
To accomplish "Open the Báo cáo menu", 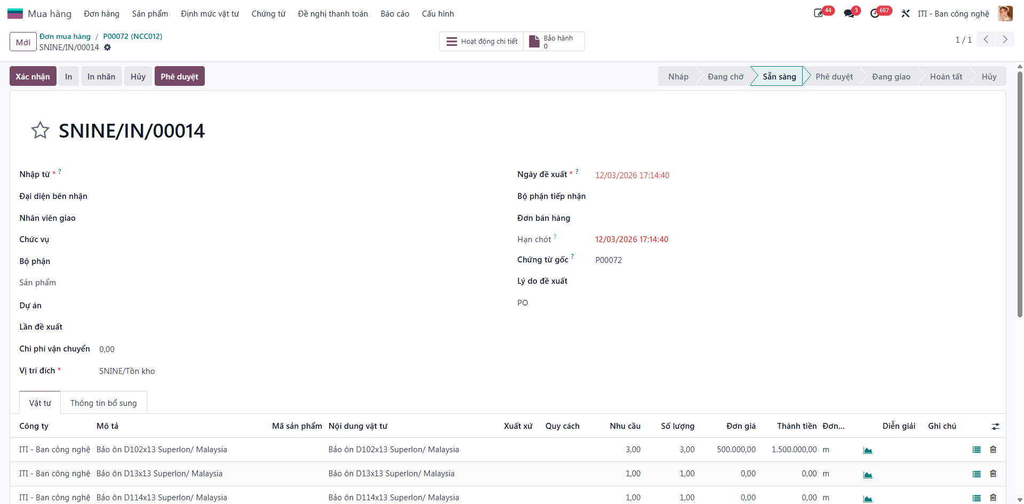I will [395, 13].
